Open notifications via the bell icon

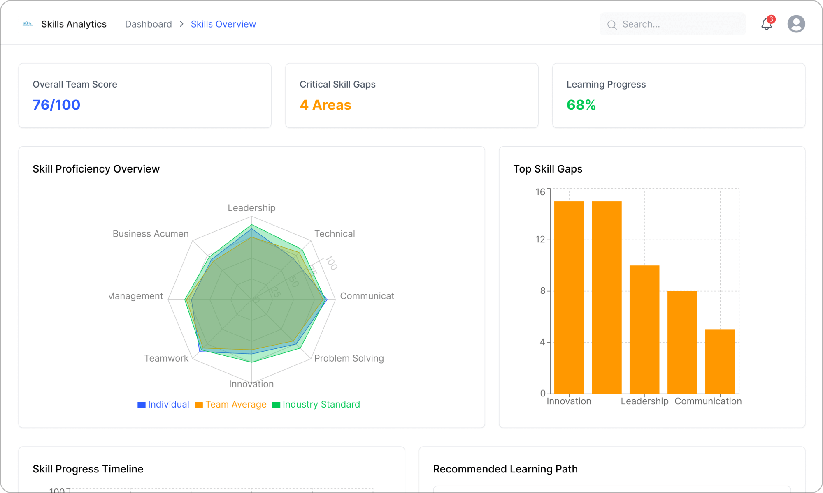766,25
